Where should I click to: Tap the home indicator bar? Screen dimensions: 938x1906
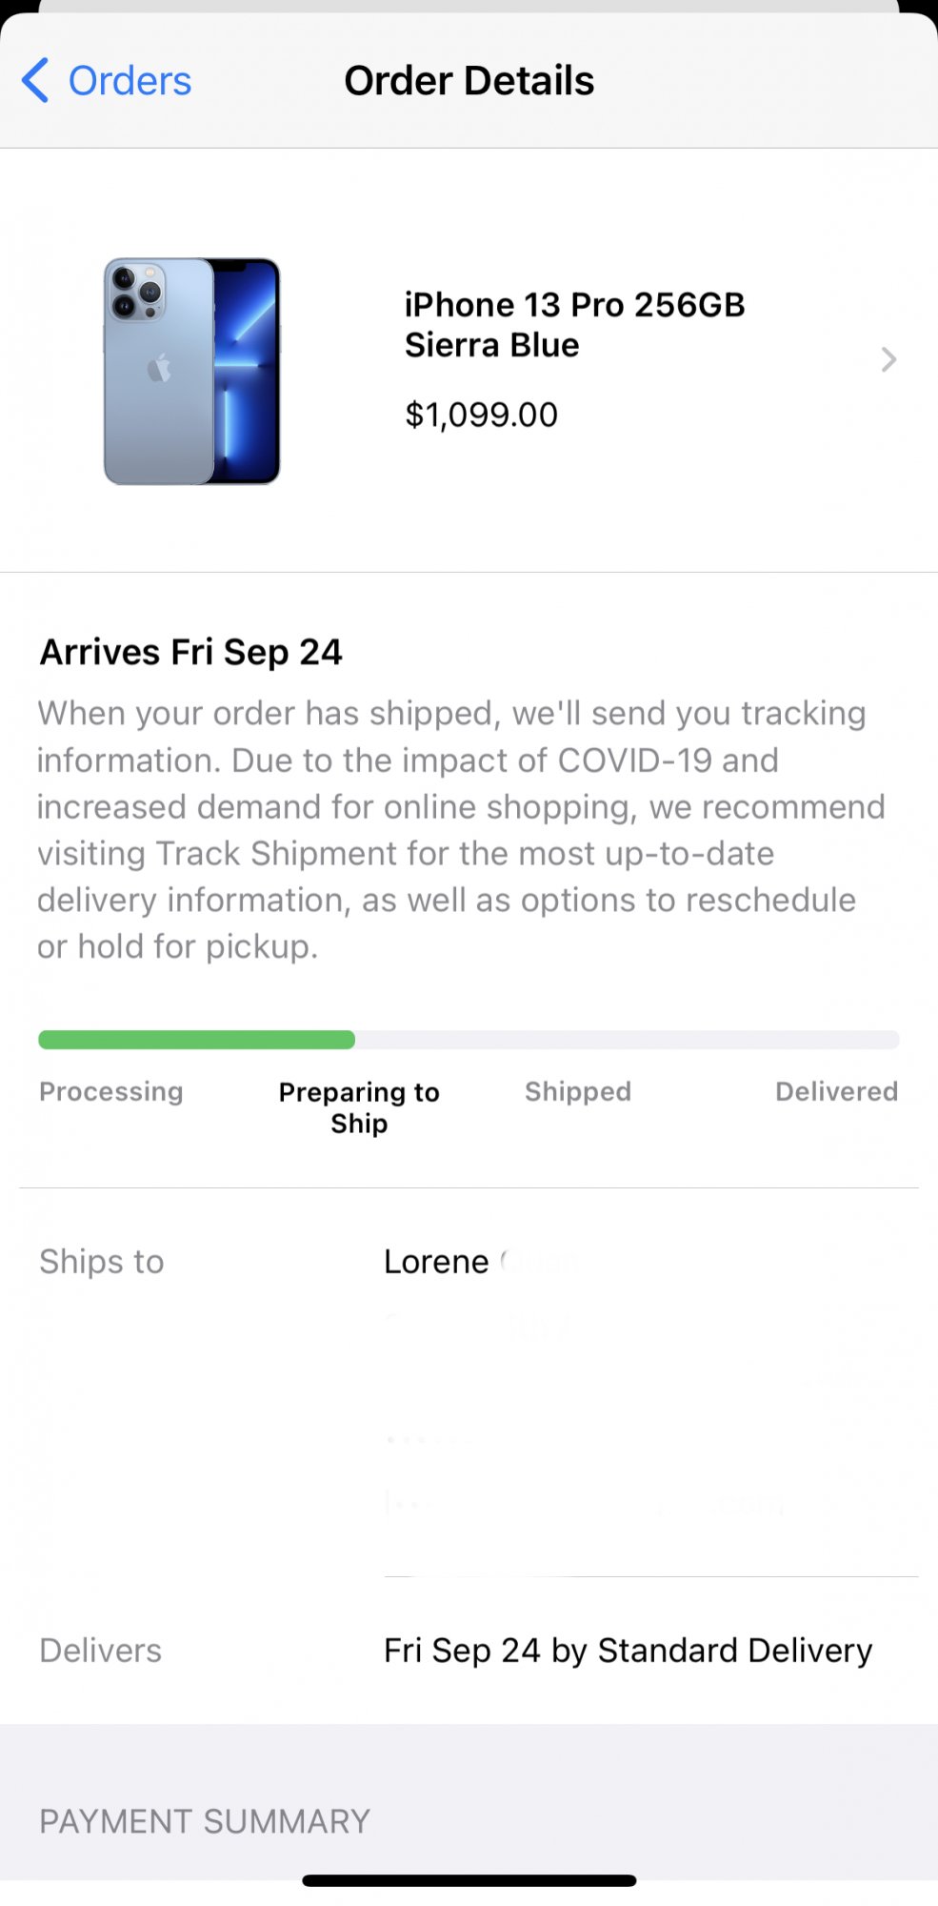pos(469,1880)
